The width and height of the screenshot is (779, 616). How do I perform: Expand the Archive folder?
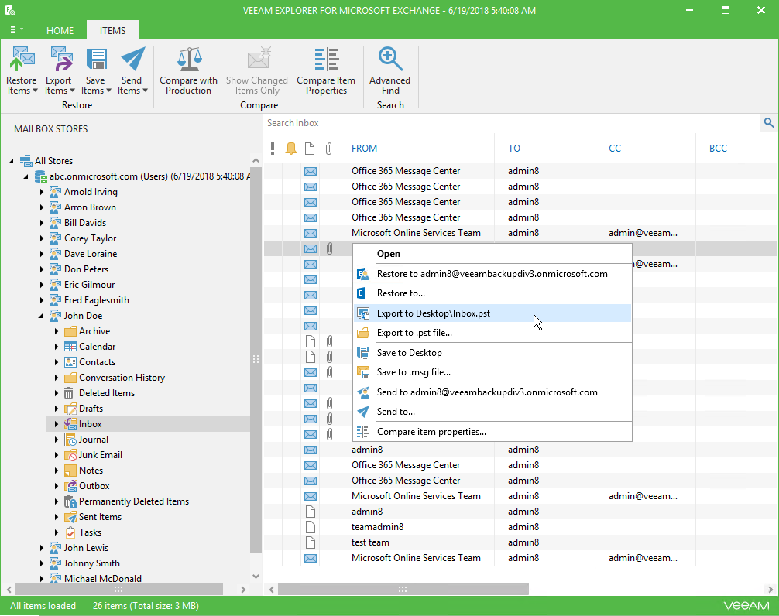(x=57, y=331)
